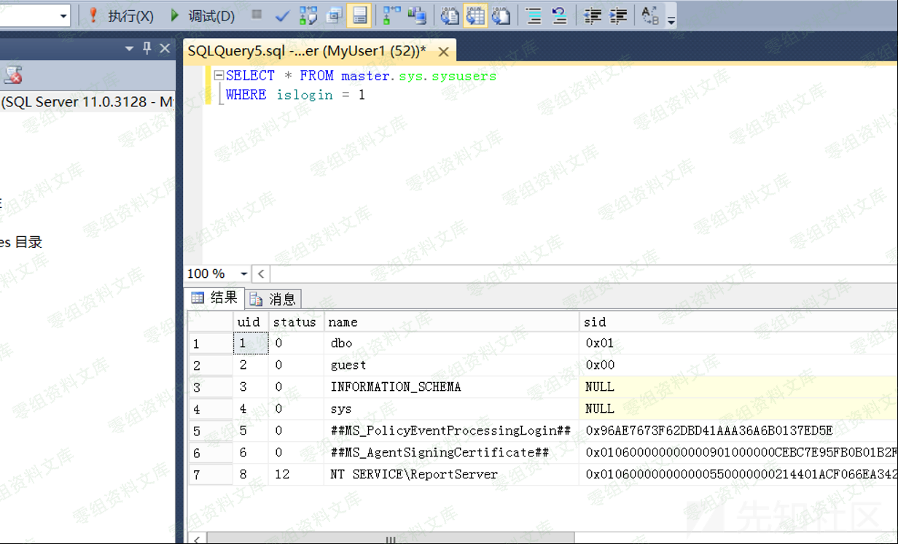Toggle Results to Grid output mode
Image resolution: width=898 pixels, height=544 pixels.
click(x=475, y=16)
